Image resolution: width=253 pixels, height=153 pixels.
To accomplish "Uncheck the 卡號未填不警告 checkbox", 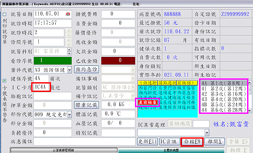I will click(x=4, y=81).
